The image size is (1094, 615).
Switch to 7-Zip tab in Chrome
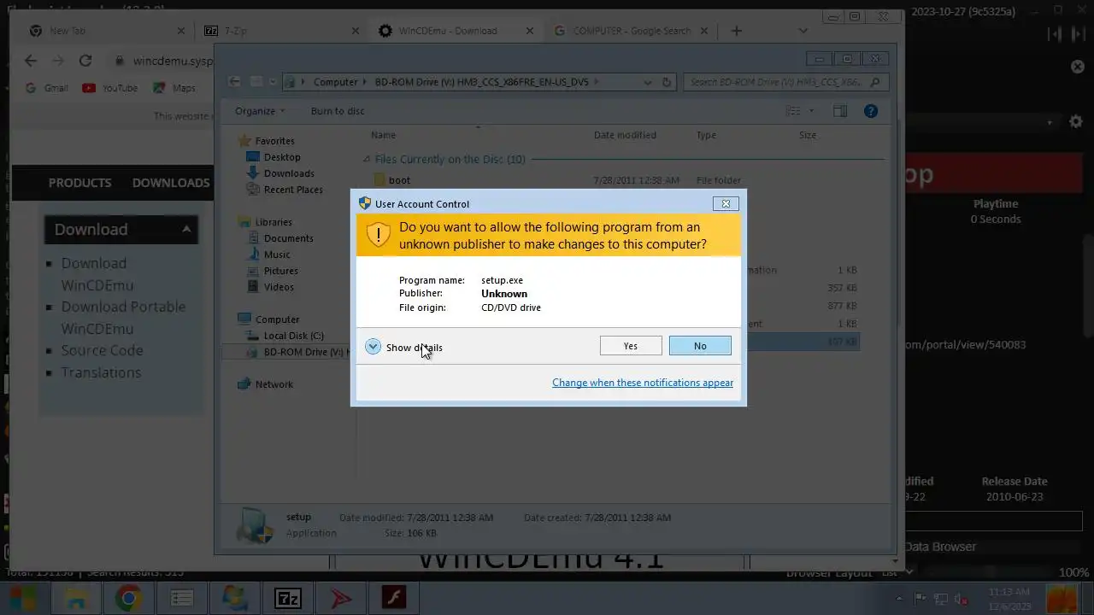tap(281, 31)
